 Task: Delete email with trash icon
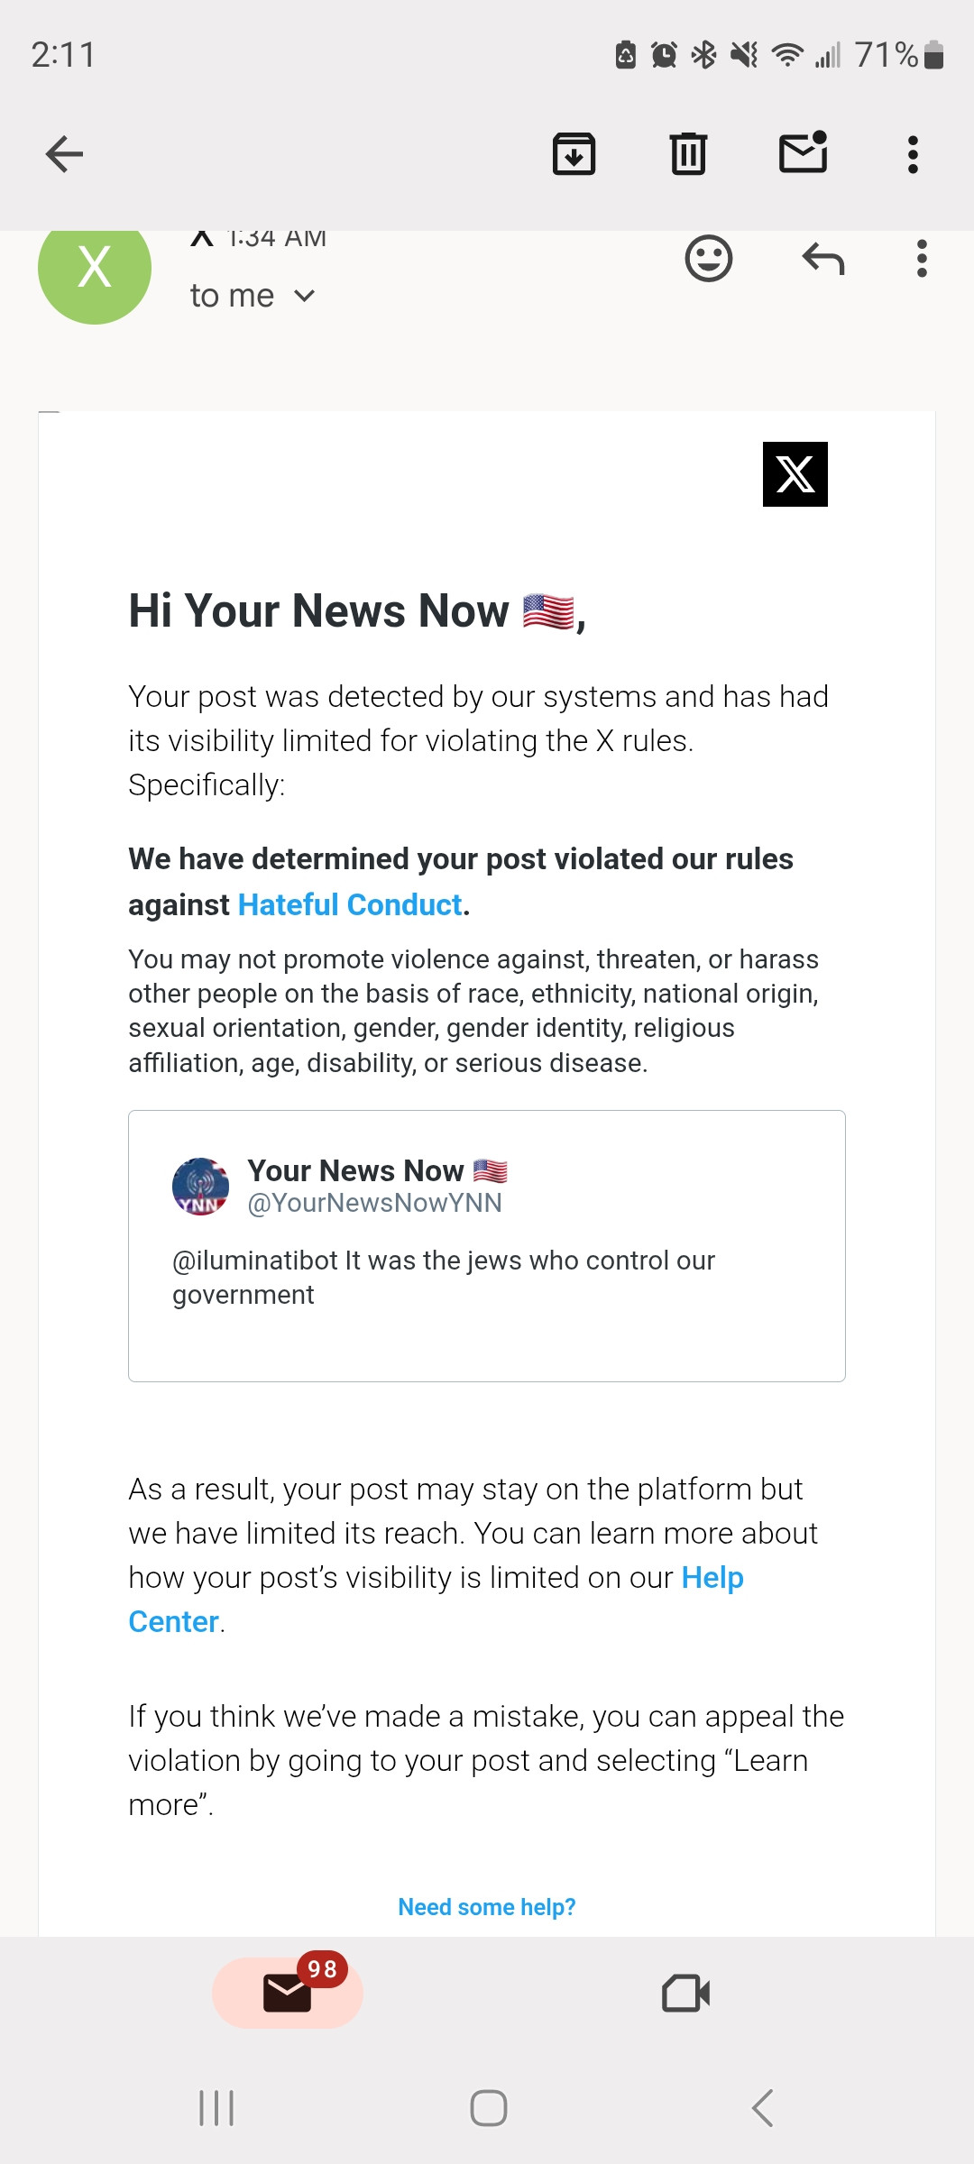click(688, 153)
